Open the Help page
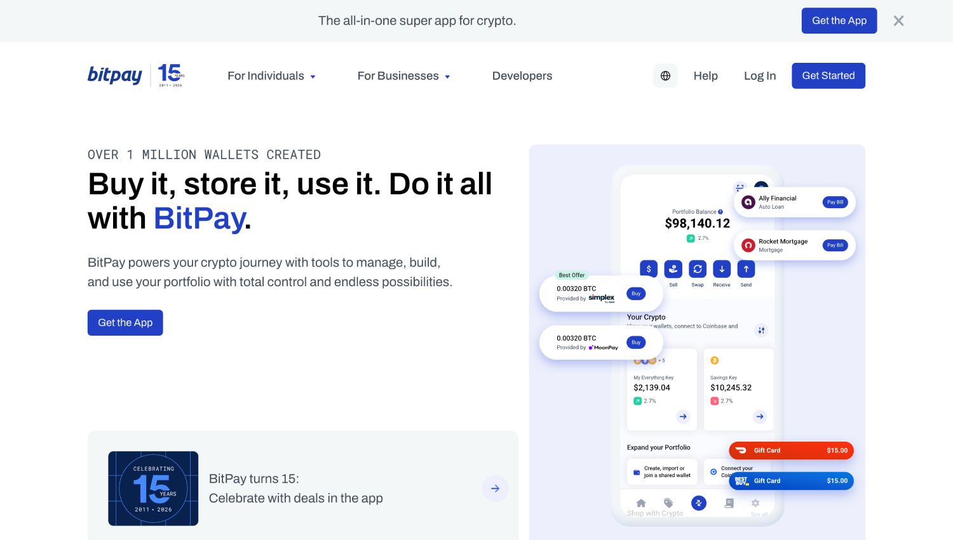The width and height of the screenshot is (953, 540). (705, 76)
